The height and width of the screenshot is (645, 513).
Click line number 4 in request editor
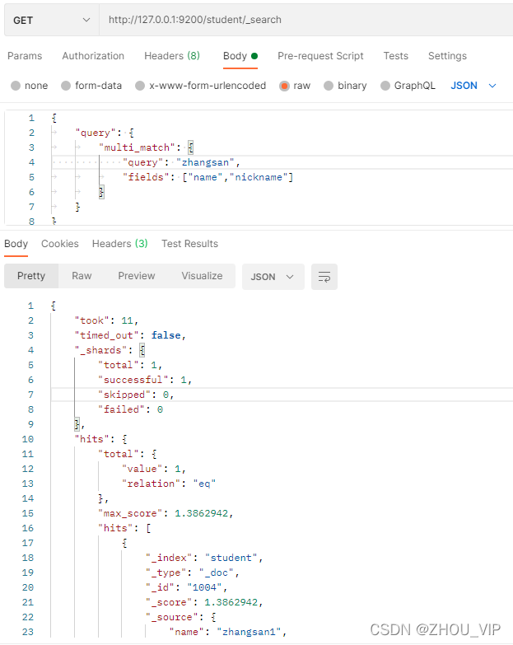(31, 162)
